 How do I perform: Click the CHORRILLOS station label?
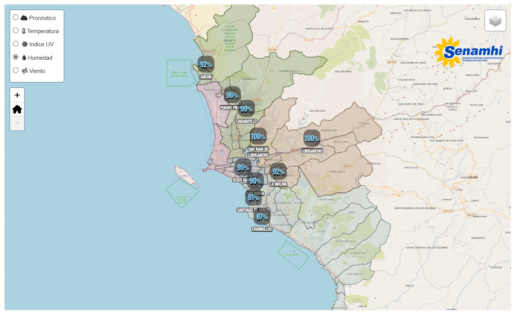262,229
